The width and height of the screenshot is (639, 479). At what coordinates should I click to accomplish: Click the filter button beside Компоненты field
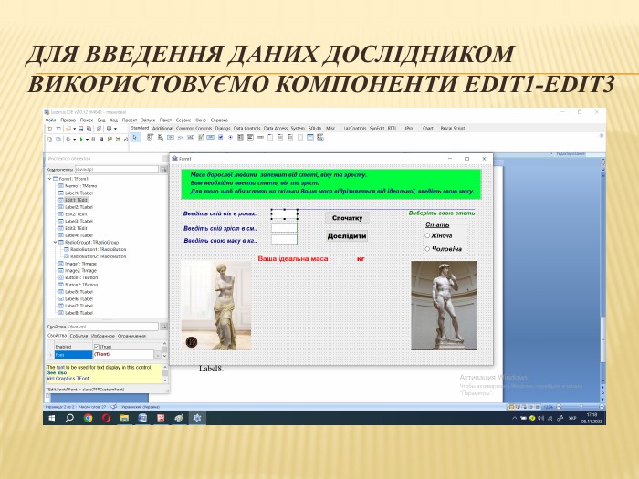click(163, 169)
